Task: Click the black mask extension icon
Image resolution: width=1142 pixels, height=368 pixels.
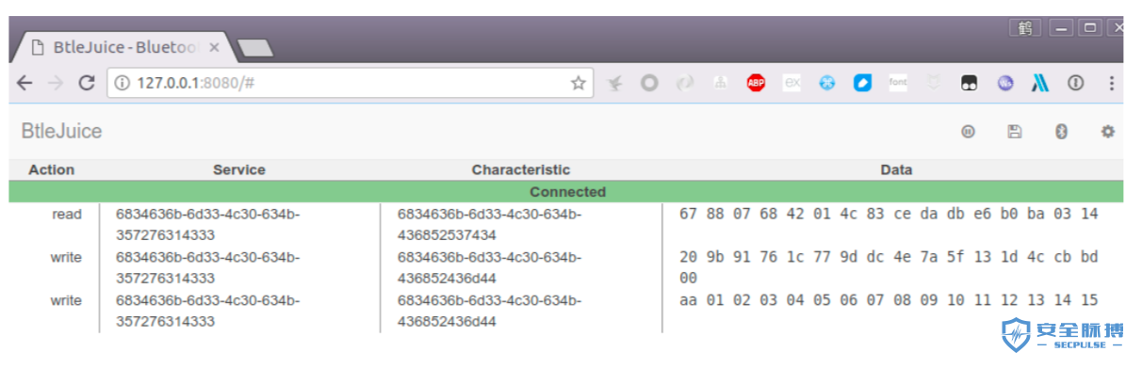Action: (x=969, y=83)
